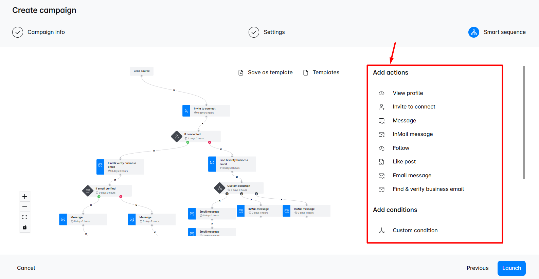Click the Invite to connect person icon
Viewport: 539px width, 279px height.
381,107
